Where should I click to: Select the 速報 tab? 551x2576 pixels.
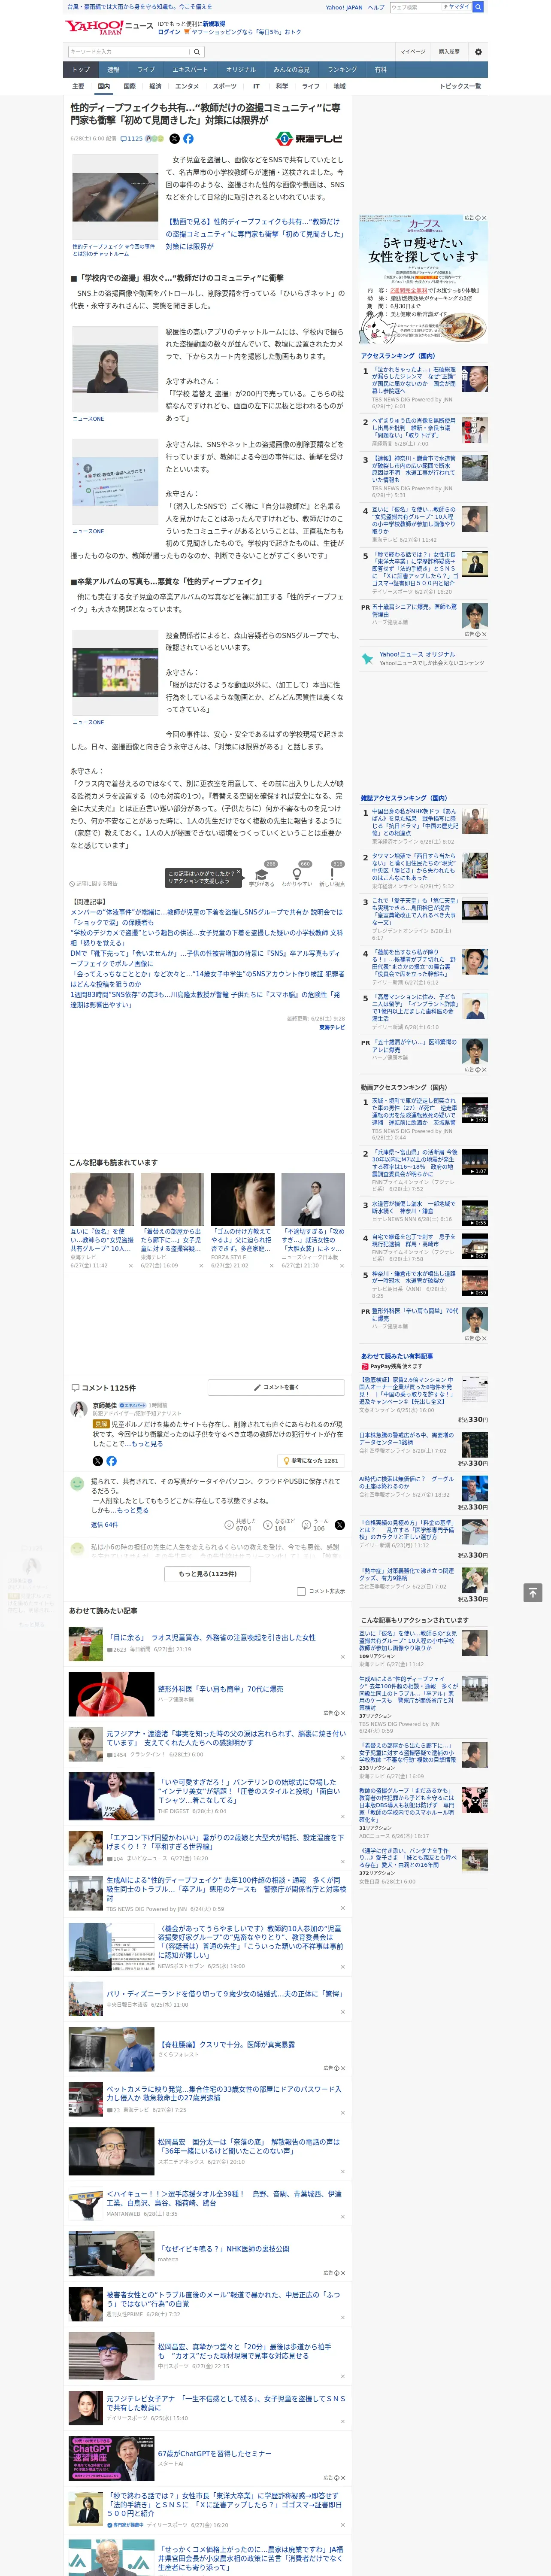pyautogui.click(x=113, y=70)
